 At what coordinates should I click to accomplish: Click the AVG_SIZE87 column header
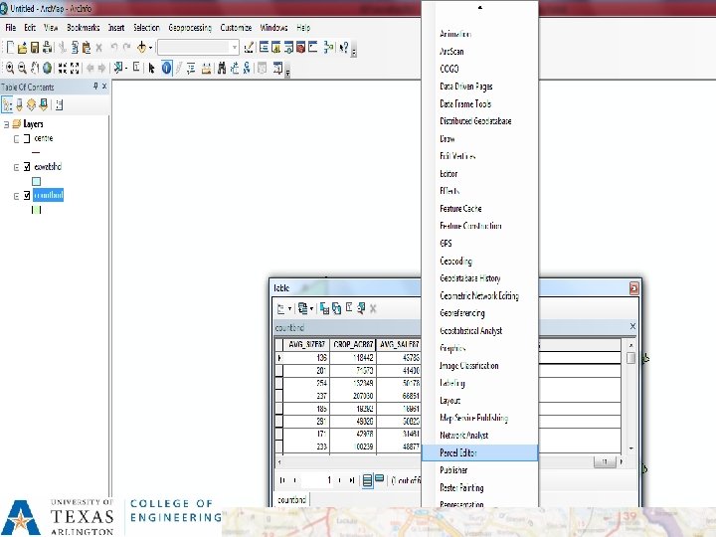[x=306, y=344]
